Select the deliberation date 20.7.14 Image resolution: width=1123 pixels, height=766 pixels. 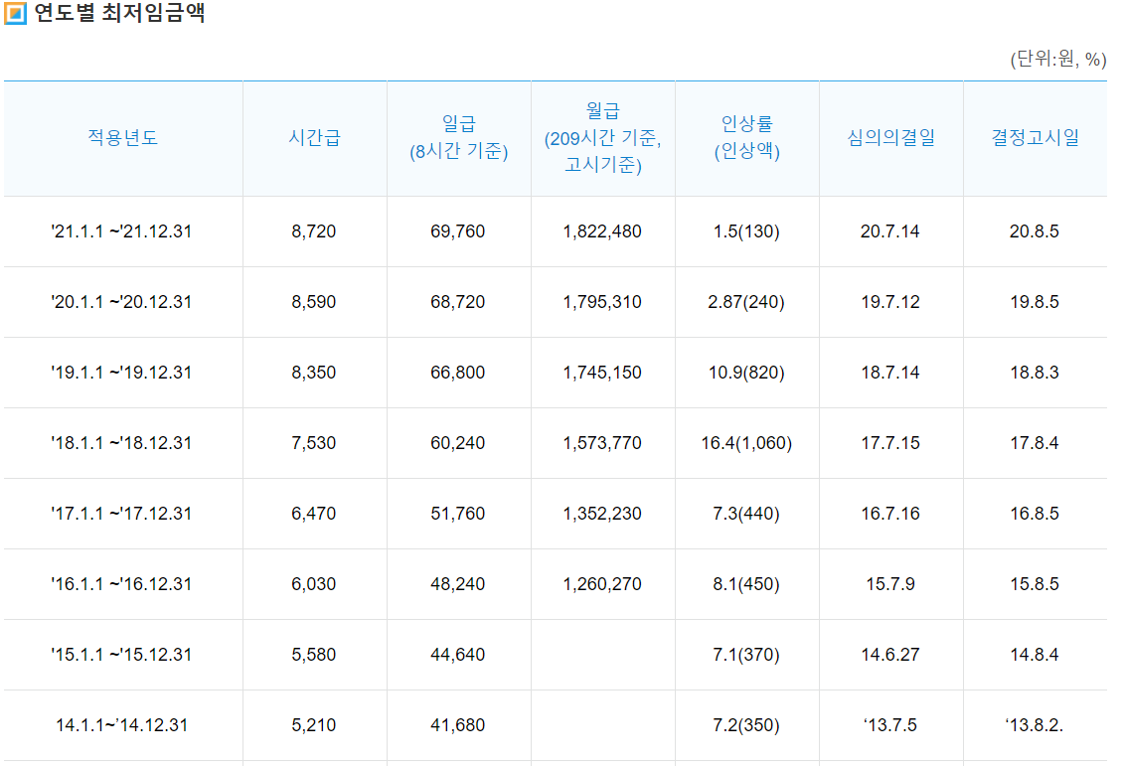[x=890, y=231]
